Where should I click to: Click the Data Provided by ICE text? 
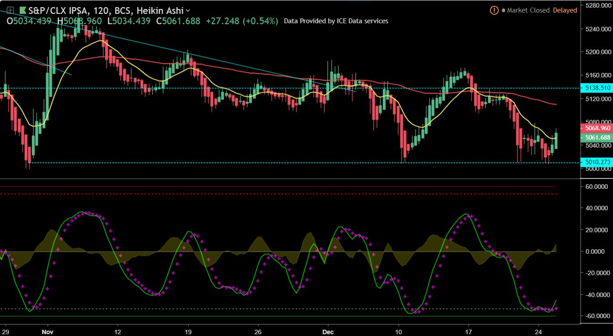coord(336,21)
